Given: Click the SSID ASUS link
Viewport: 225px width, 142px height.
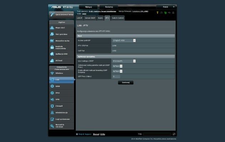Looking at the screenshot, I should [x=84, y=14].
